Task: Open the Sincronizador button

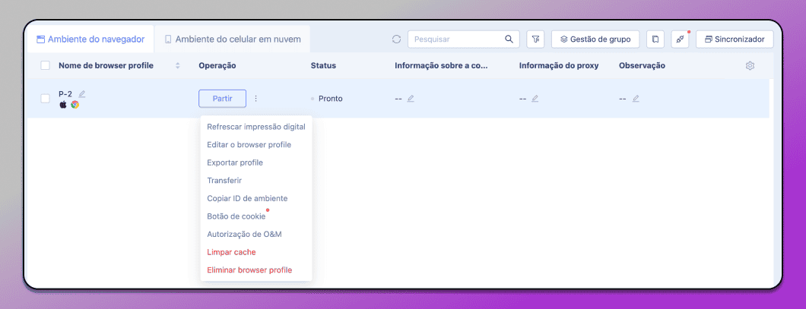Action: click(735, 39)
